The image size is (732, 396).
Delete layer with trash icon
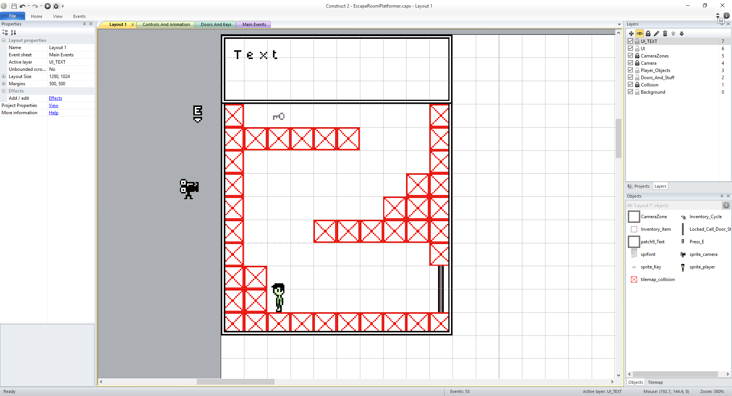pyautogui.click(x=665, y=34)
